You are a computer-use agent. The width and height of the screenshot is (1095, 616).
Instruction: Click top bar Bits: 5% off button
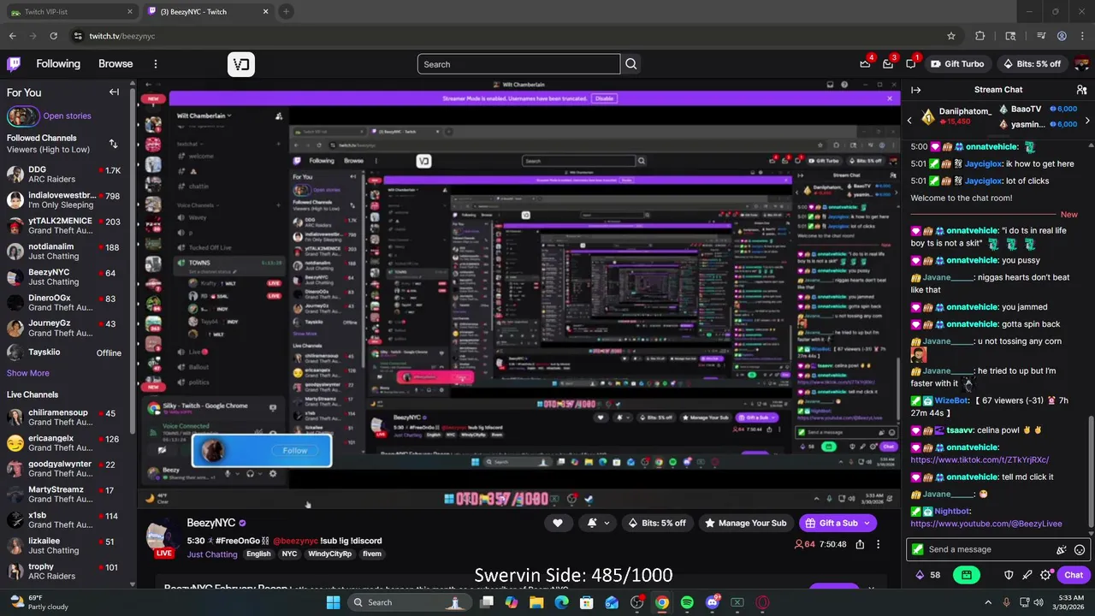[x=1031, y=64]
